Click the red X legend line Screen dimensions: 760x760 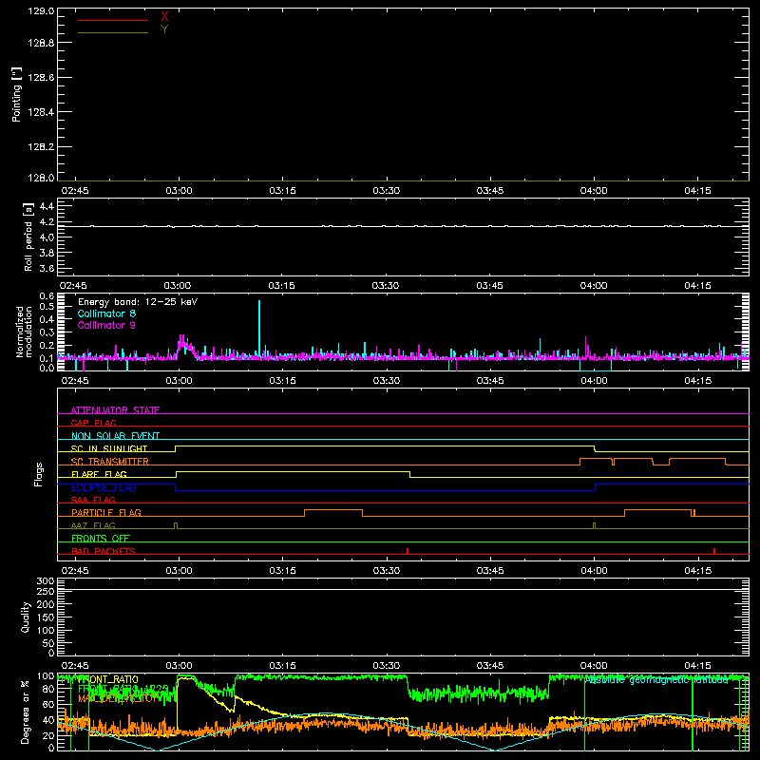coord(113,20)
